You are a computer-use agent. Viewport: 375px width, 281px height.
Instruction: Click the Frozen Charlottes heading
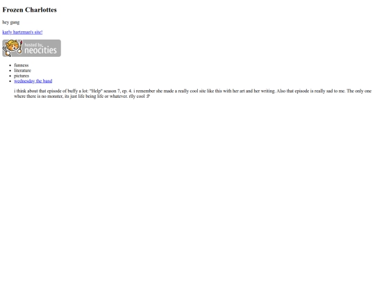coord(29,10)
